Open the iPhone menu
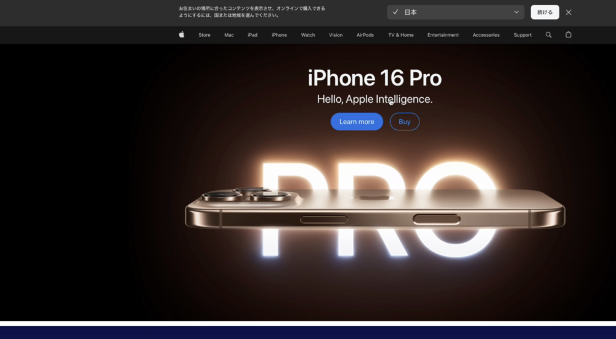 [x=279, y=35]
